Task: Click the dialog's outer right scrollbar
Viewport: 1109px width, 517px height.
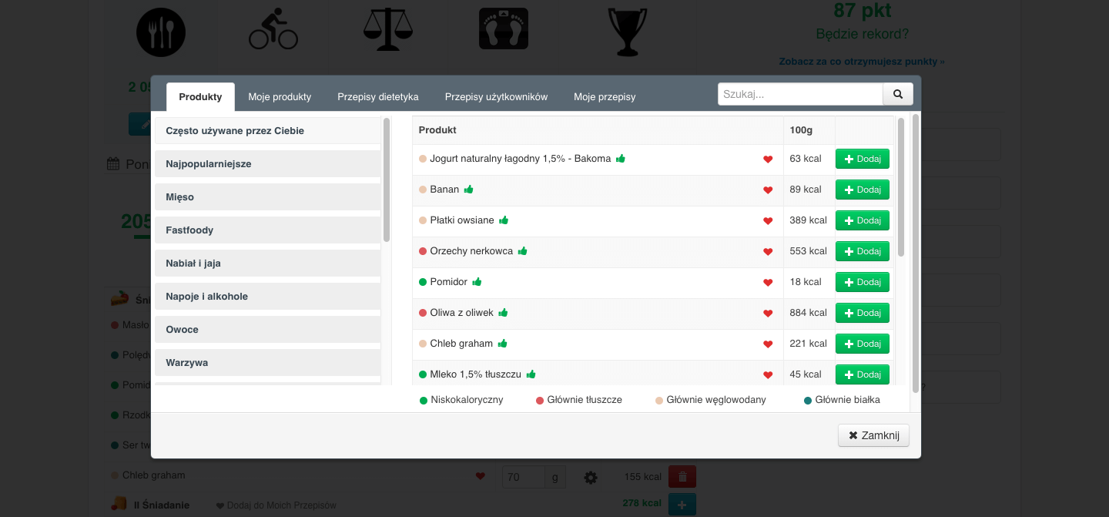Action: coord(916,253)
